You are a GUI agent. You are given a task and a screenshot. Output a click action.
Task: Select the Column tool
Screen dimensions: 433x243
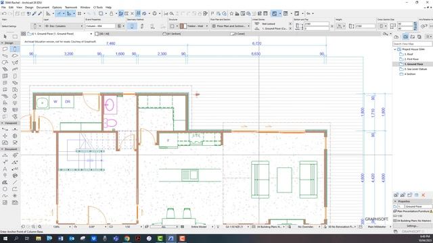(x=15, y=49)
